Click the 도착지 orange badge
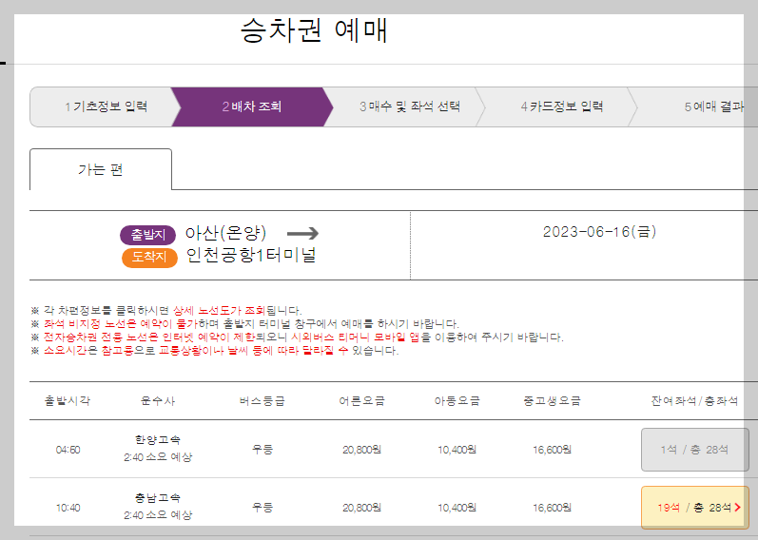This screenshot has width=758, height=540. 149,258
